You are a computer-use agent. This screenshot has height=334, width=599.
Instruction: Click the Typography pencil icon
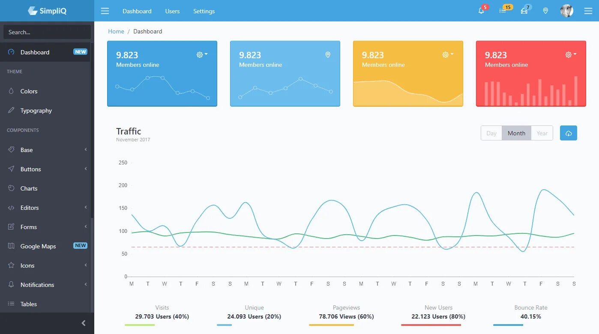(x=12, y=110)
